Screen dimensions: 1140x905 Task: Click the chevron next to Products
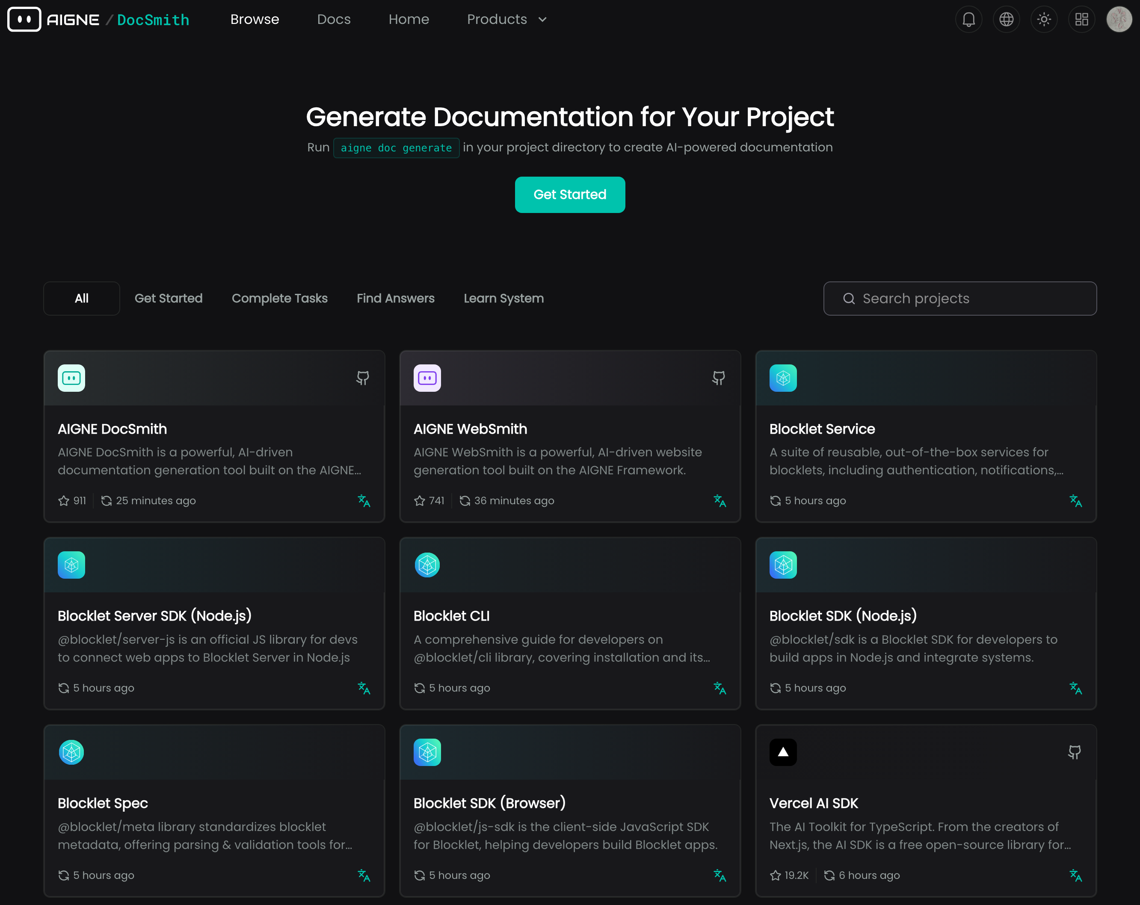[x=542, y=20]
